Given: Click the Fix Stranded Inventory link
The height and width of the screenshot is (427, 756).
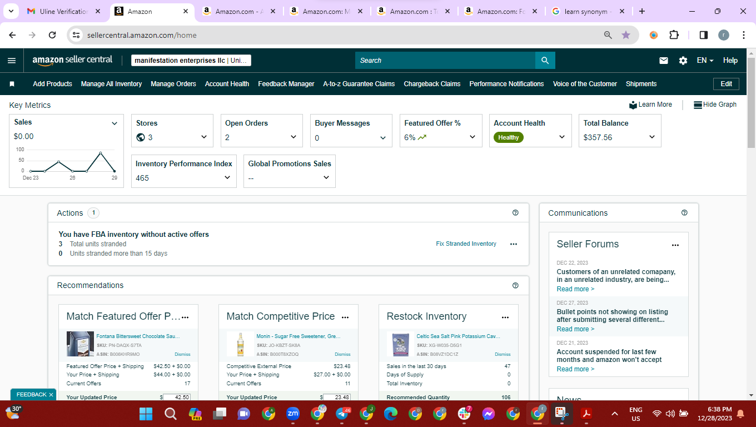Looking at the screenshot, I should pyautogui.click(x=466, y=244).
